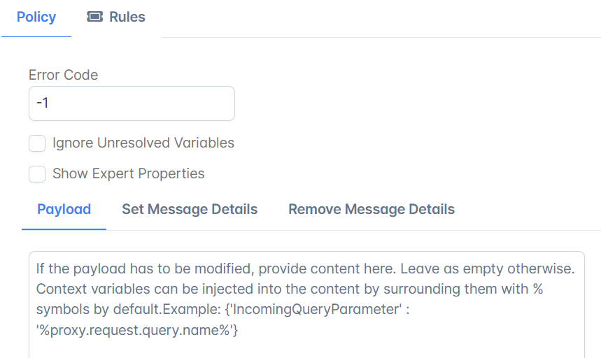The height and width of the screenshot is (358, 601).
Task: Switch to the Policy tab
Action: click(x=36, y=17)
